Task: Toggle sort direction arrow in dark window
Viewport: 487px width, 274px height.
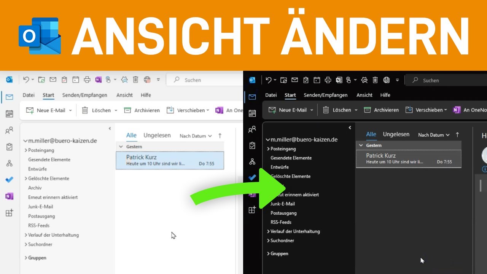Action: (x=457, y=134)
